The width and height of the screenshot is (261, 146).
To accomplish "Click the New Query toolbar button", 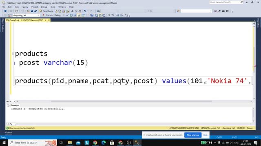I will click(46, 11).
